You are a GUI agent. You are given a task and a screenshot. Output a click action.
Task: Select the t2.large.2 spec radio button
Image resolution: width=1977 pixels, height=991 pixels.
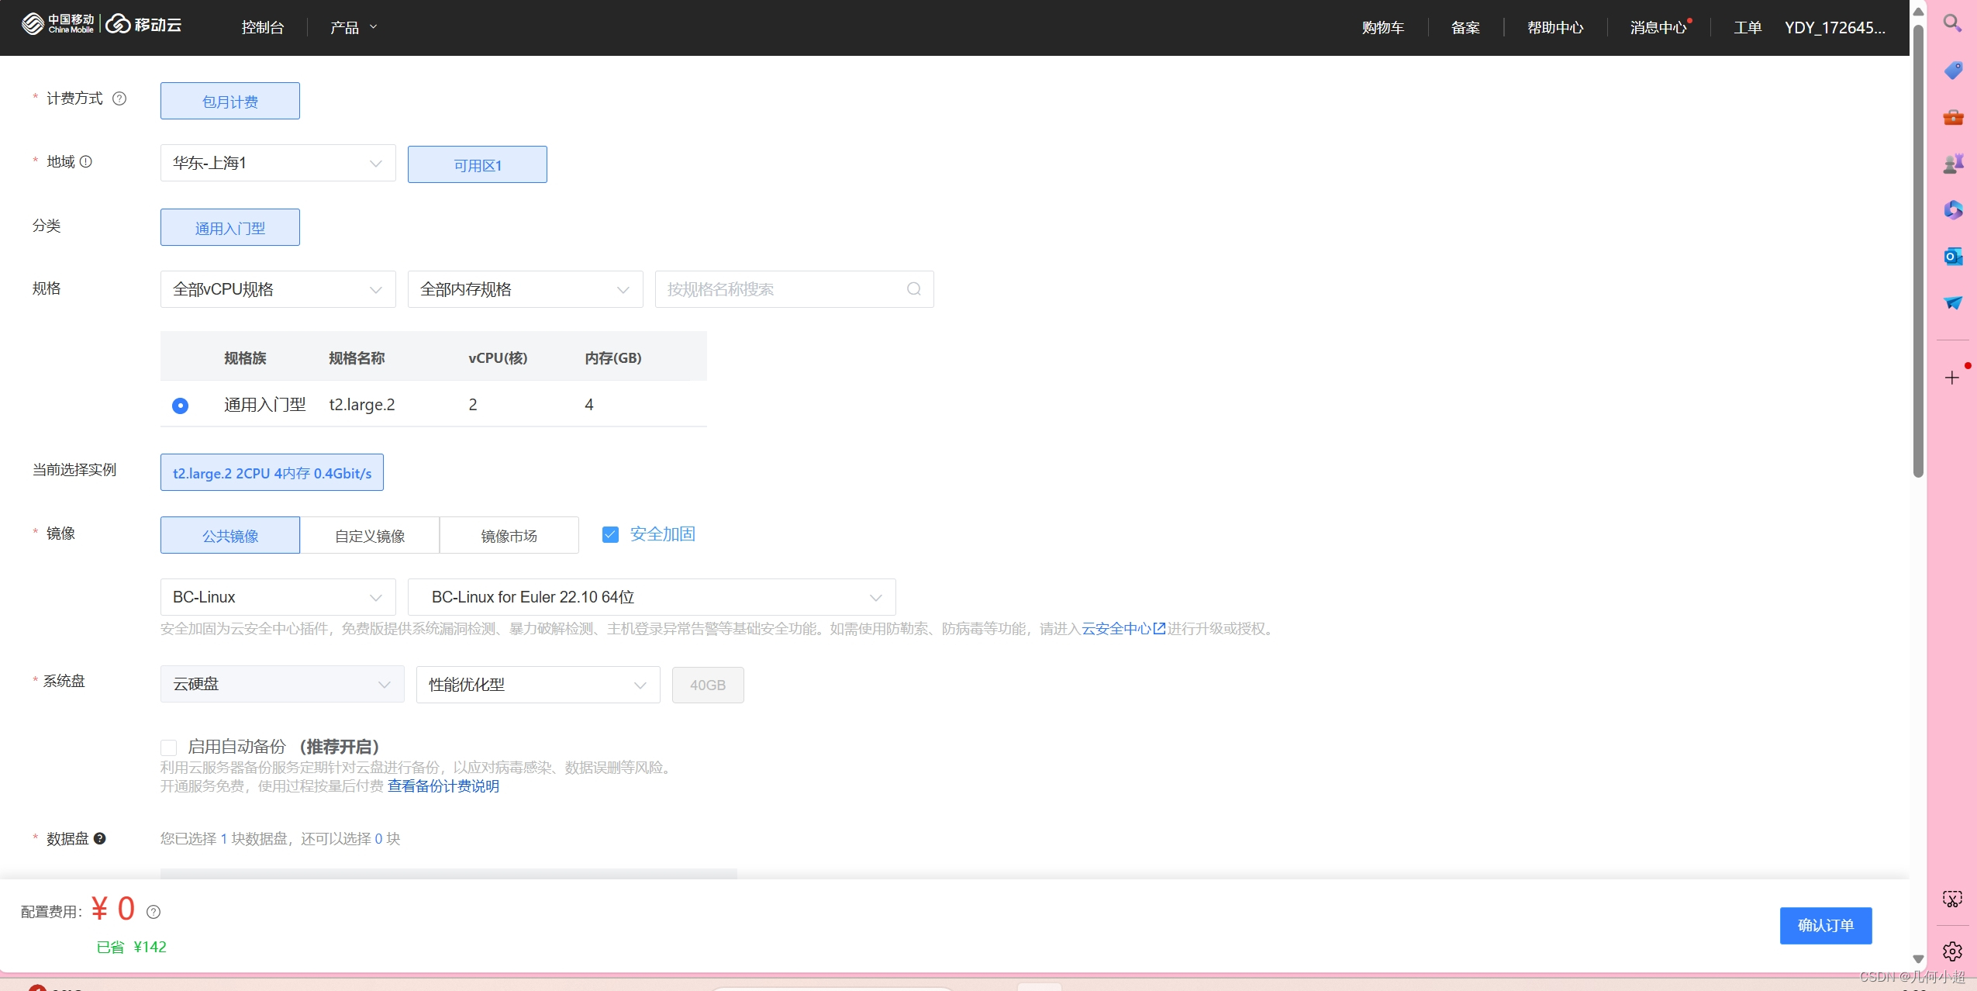pos(180,406)
